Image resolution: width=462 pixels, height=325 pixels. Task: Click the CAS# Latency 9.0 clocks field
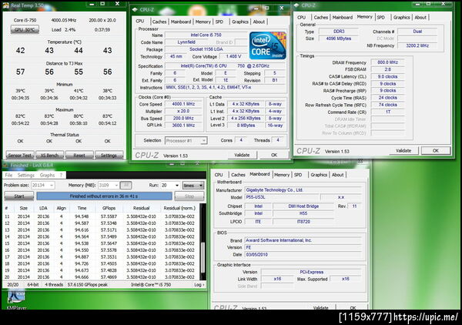coord(388,76)
